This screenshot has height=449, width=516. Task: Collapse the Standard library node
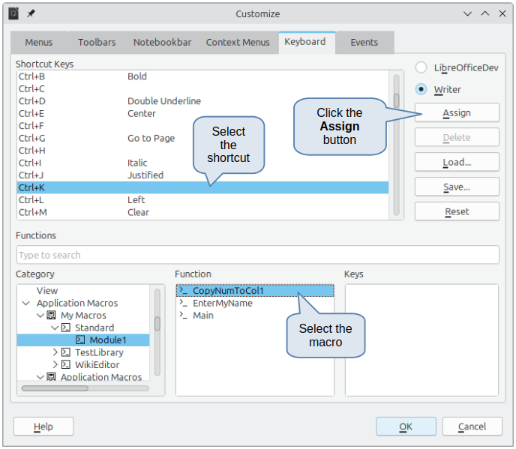pos(55,328)
